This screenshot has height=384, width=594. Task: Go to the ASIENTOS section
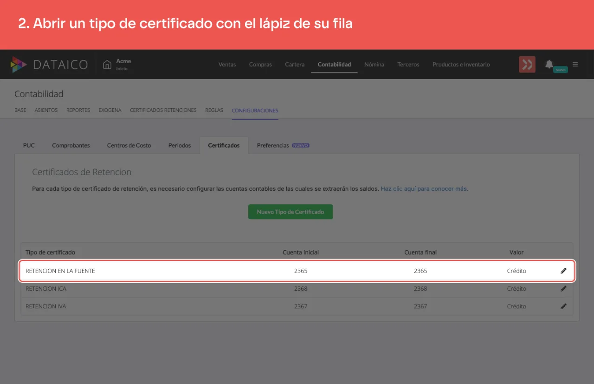point(46,111)
